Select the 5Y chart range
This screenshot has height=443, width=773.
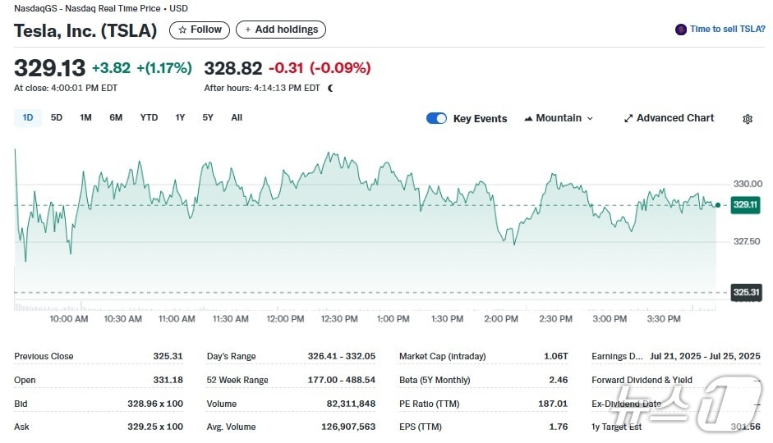click(208, 117)
